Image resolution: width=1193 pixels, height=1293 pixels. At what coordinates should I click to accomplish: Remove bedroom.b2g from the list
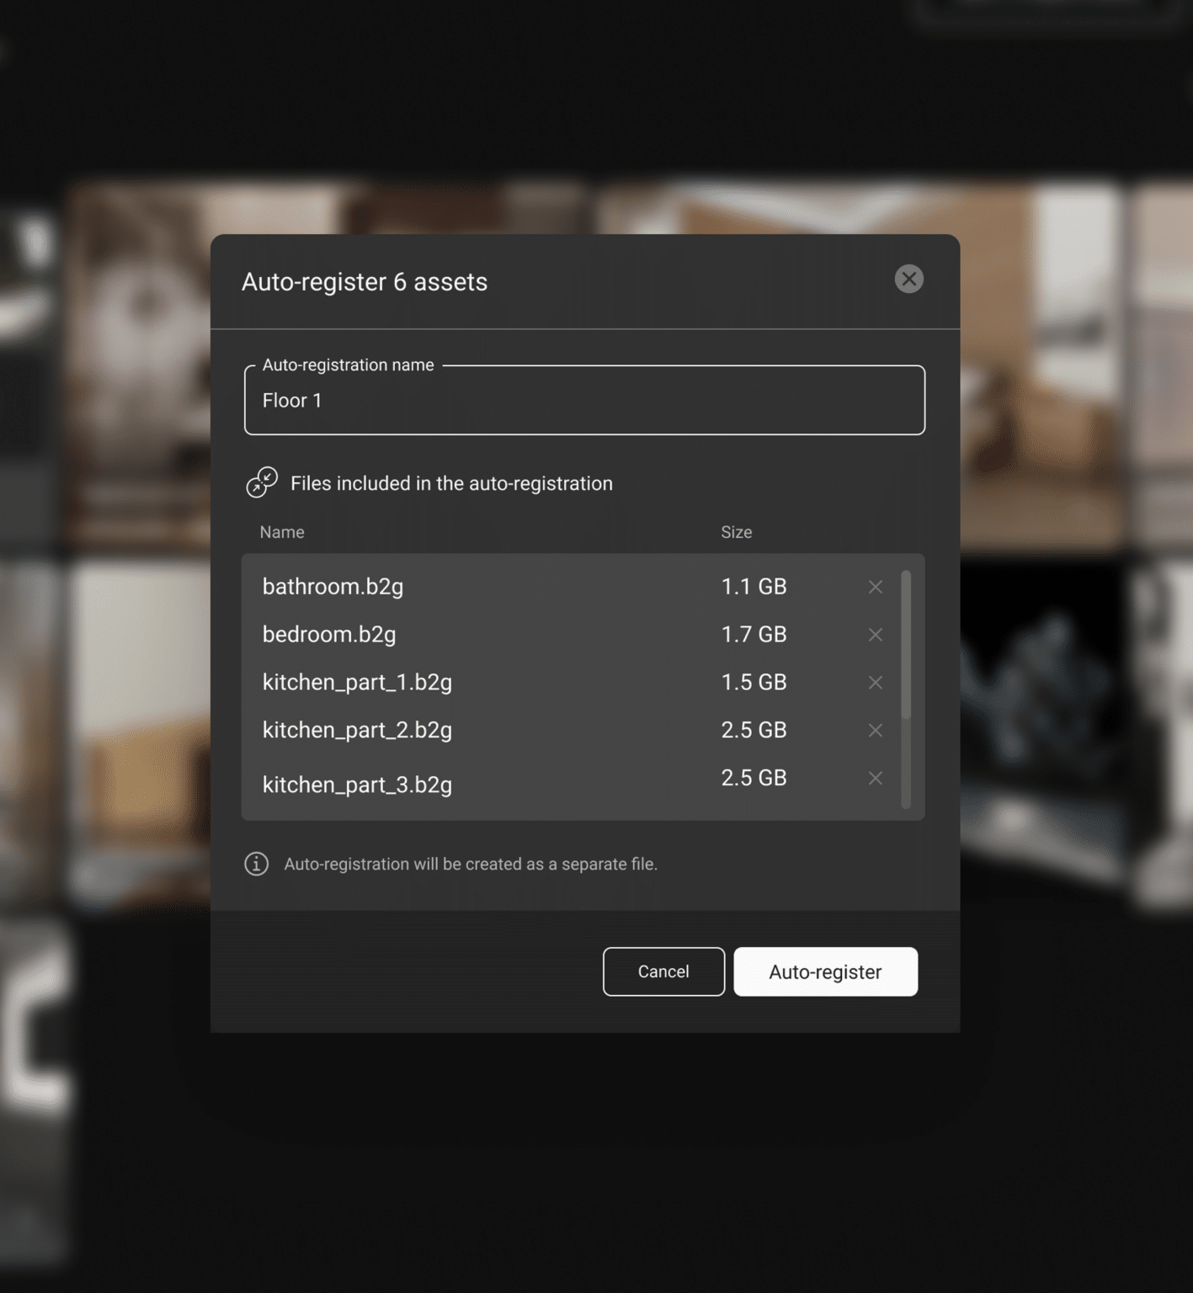click(876, 635)
